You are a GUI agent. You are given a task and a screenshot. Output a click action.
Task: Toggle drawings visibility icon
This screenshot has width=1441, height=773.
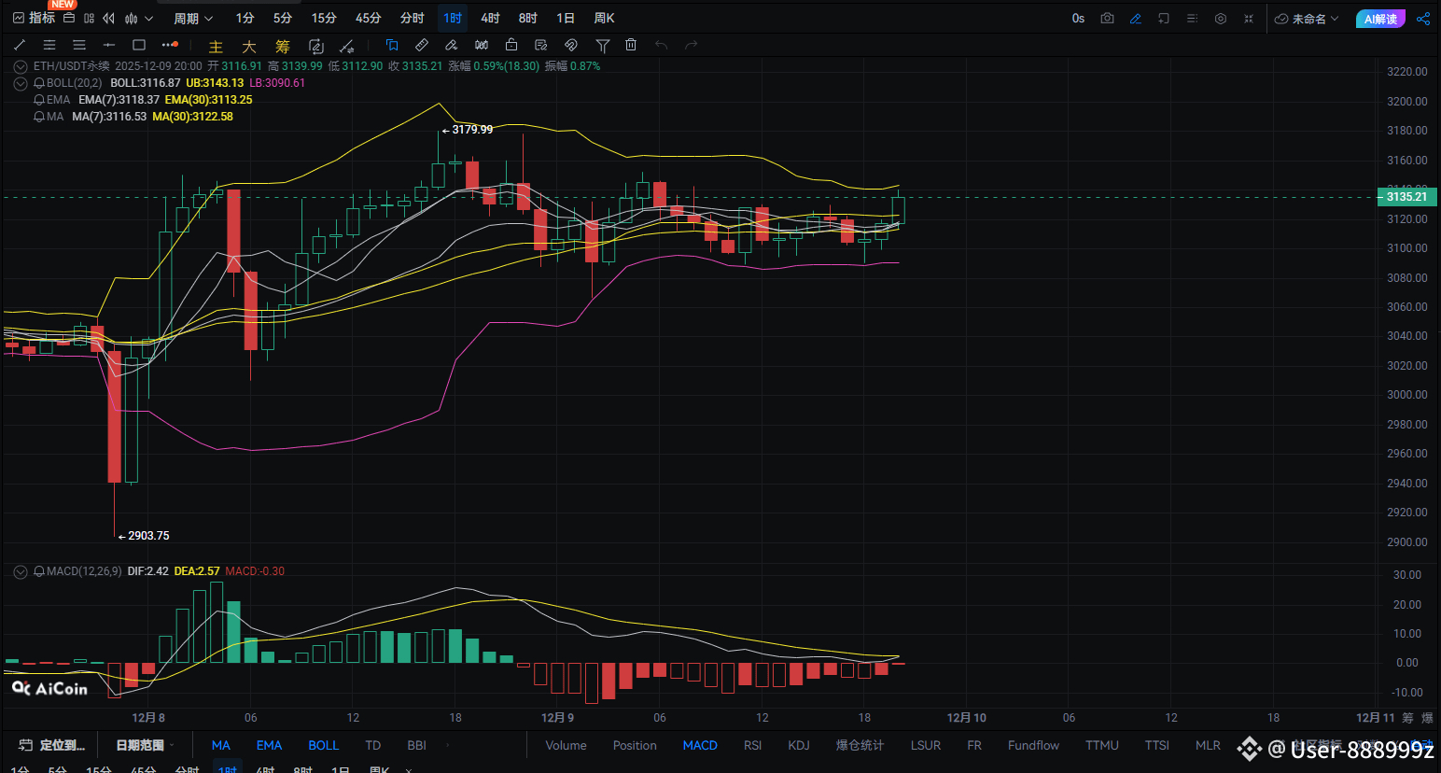[x=571, y=45]
